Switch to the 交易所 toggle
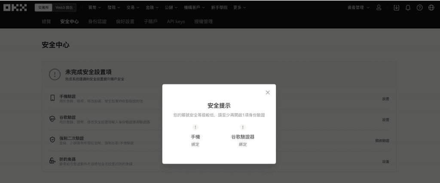 point(43,8)
